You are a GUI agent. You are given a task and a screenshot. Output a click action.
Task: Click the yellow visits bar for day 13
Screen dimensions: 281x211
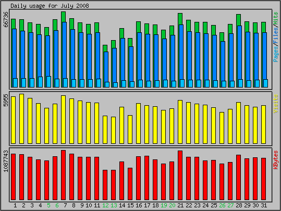(113, 130)
